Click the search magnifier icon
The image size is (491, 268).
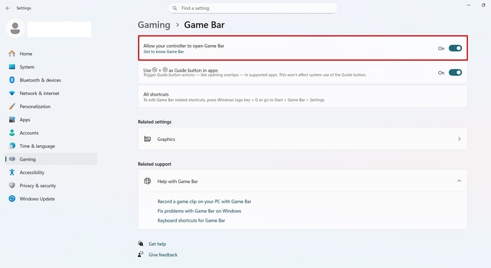(x=174, y=8)
